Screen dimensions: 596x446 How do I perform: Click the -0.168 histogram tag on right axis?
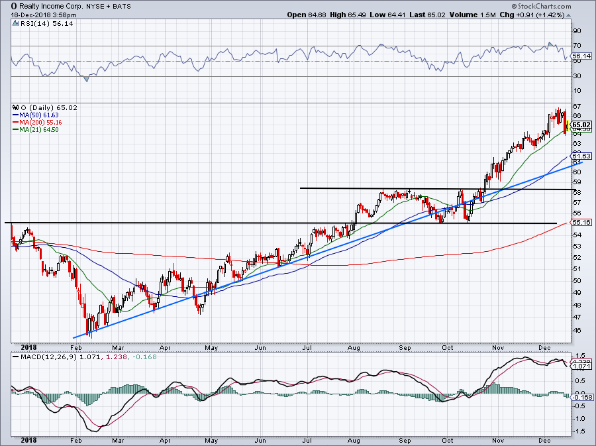click(x=582, y=397)
